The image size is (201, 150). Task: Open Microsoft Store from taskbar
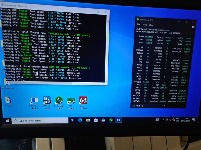point(96,120)
